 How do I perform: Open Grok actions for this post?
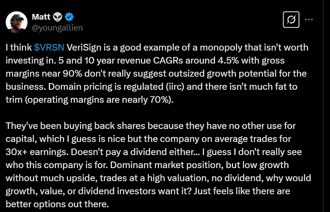tap(290, 20)
